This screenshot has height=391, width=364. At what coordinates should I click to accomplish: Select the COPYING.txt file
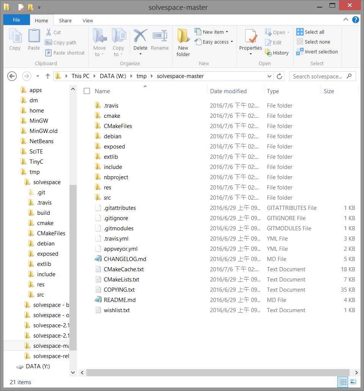pos(119,289)
